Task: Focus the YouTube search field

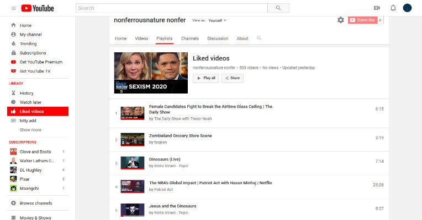Action: (x=172, y=8)
